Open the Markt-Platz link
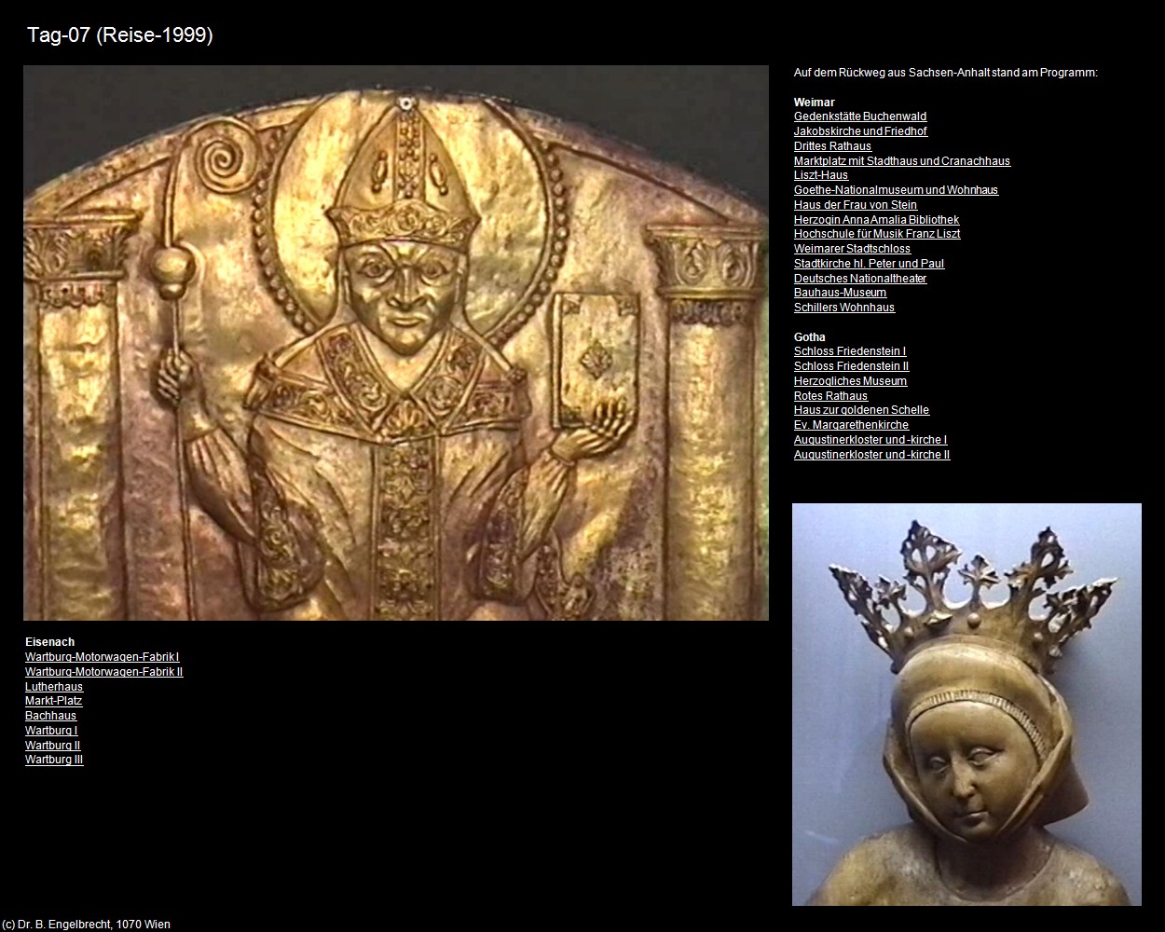Image resolution: width=1165 pixels, height=932 pixels. (x=53, y=701)
